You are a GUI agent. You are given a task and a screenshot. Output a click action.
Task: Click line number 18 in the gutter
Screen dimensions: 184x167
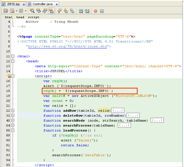click(x=8, y=91)
